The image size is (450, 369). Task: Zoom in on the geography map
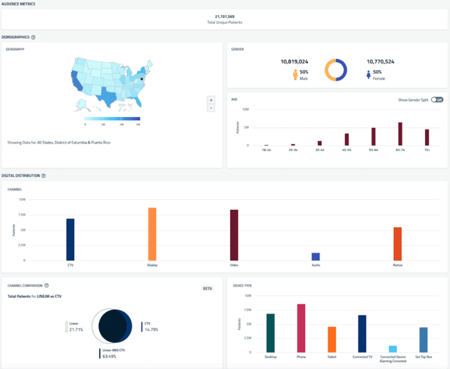click(211, 100)
